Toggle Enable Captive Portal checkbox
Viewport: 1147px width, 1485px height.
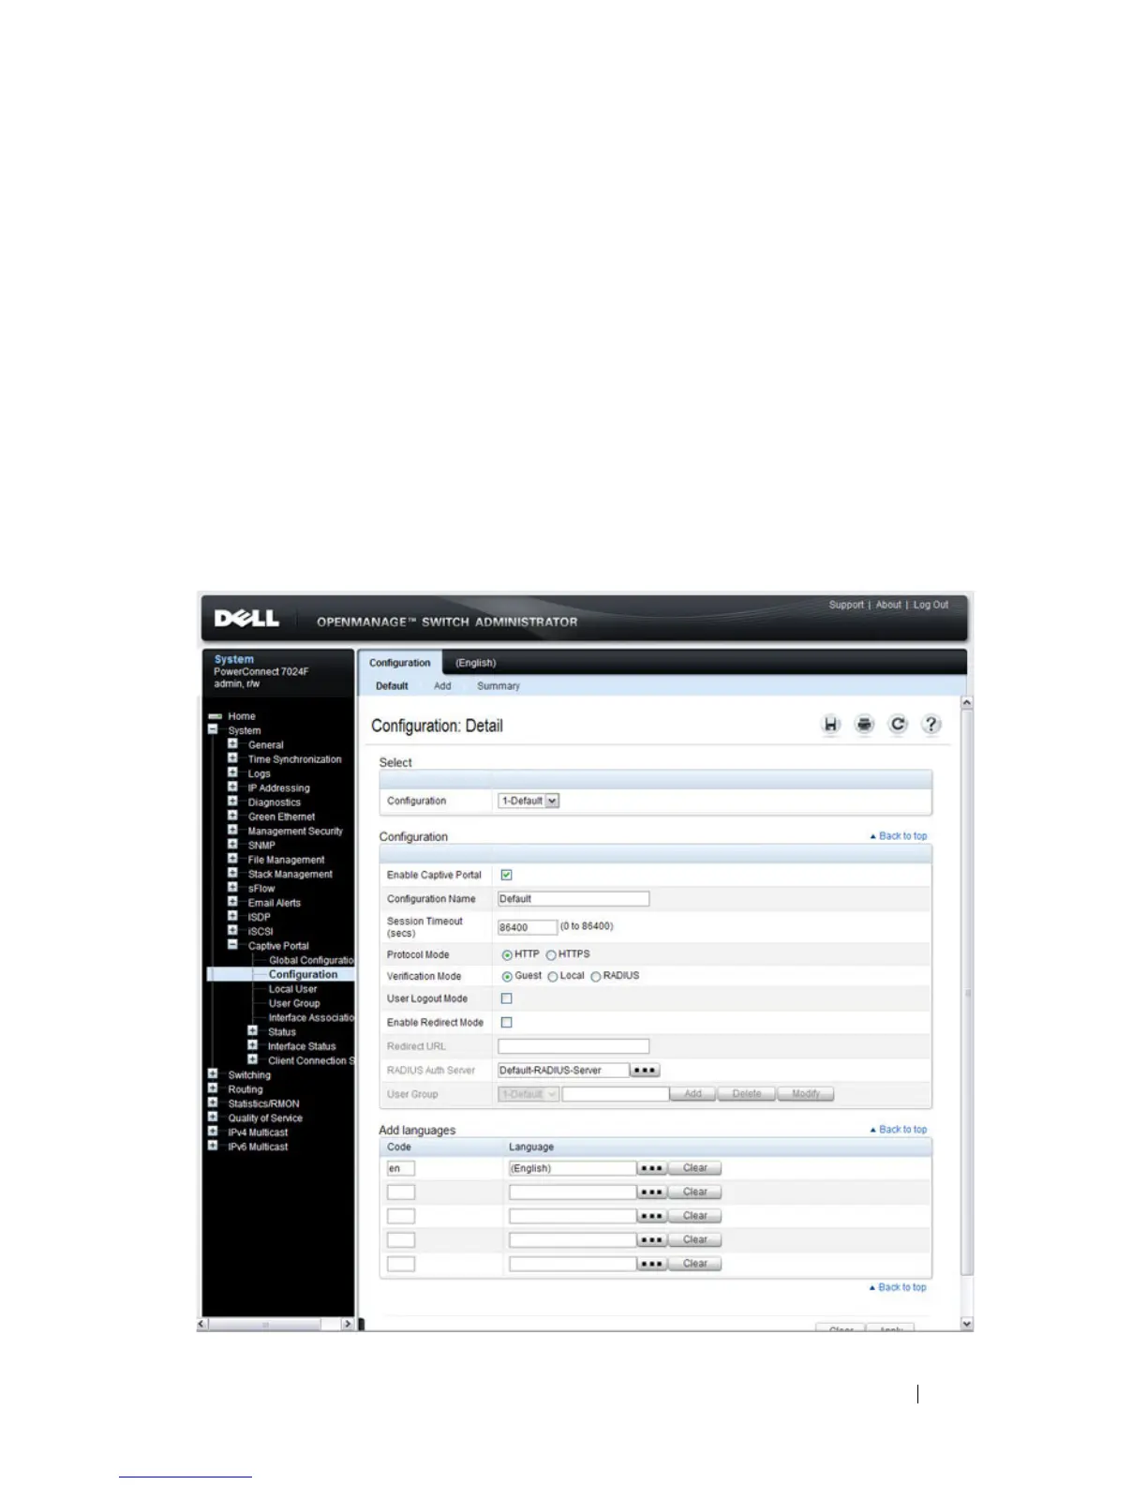(506, 875)
